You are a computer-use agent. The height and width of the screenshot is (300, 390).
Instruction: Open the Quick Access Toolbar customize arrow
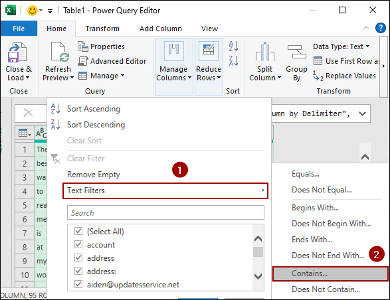[50, 11]
